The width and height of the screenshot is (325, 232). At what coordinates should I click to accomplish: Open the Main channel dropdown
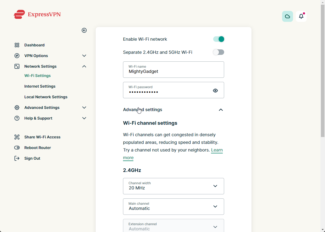173,207
